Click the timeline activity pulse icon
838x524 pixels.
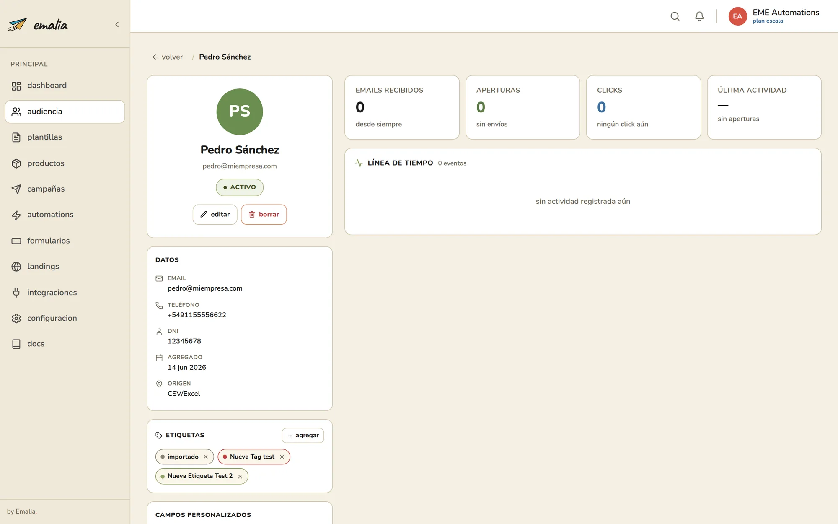[359, 163]
